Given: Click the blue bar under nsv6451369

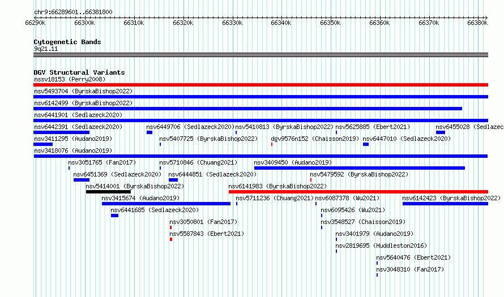Looking at the screenshot, I should (82, 180).
